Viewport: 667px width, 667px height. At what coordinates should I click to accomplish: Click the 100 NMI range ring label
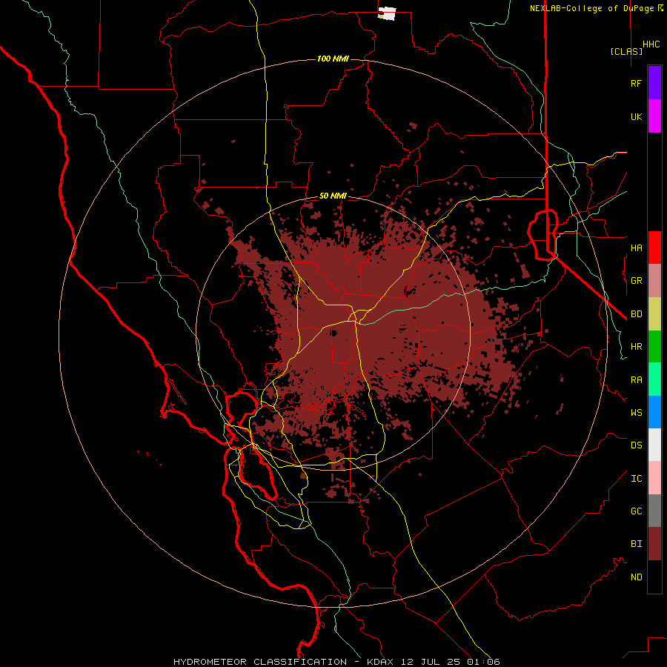click(x=333, y=59)
